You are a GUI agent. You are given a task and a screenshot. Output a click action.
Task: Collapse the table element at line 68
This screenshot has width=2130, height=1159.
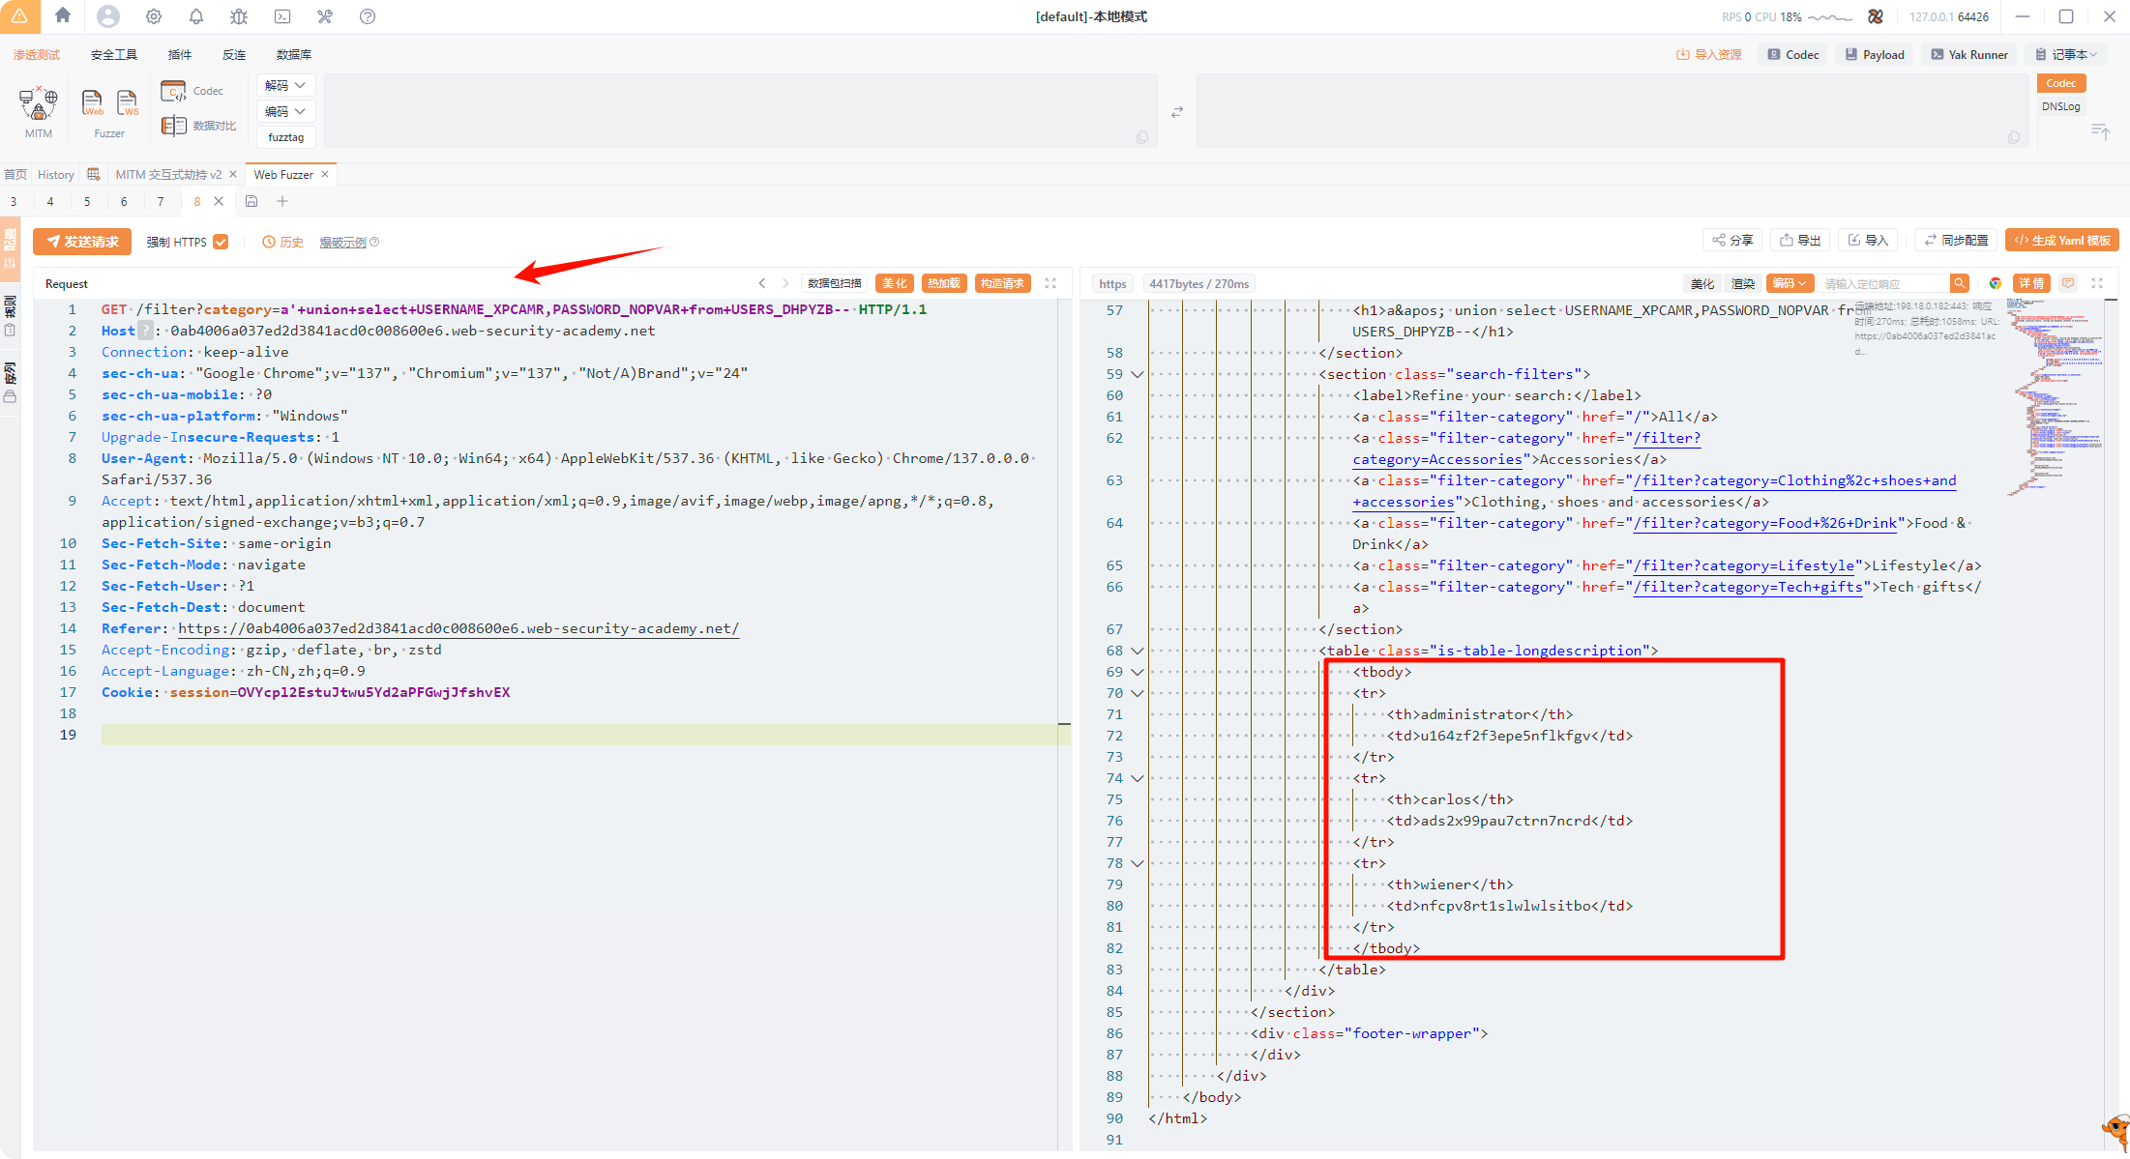coord(1138,651)
